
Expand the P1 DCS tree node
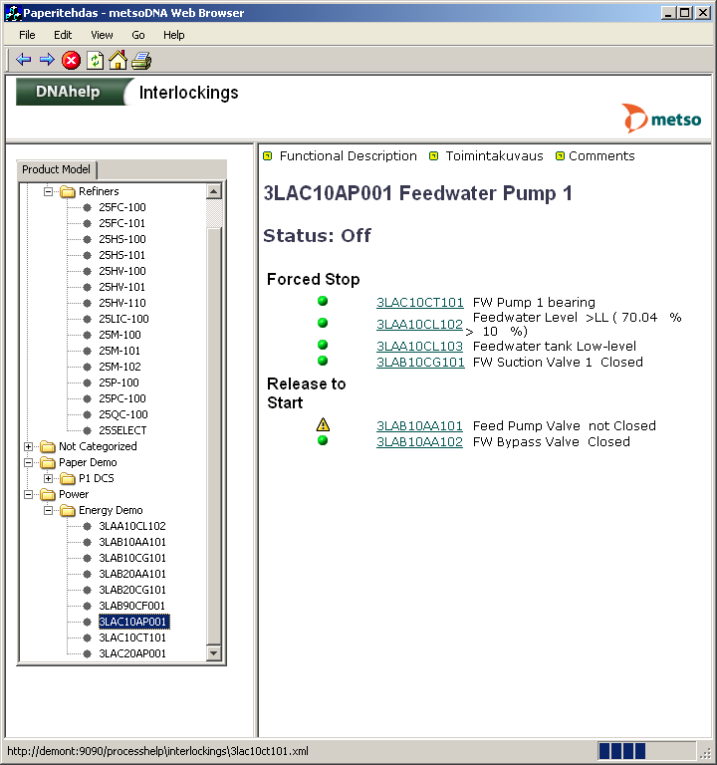pos(48,478)
